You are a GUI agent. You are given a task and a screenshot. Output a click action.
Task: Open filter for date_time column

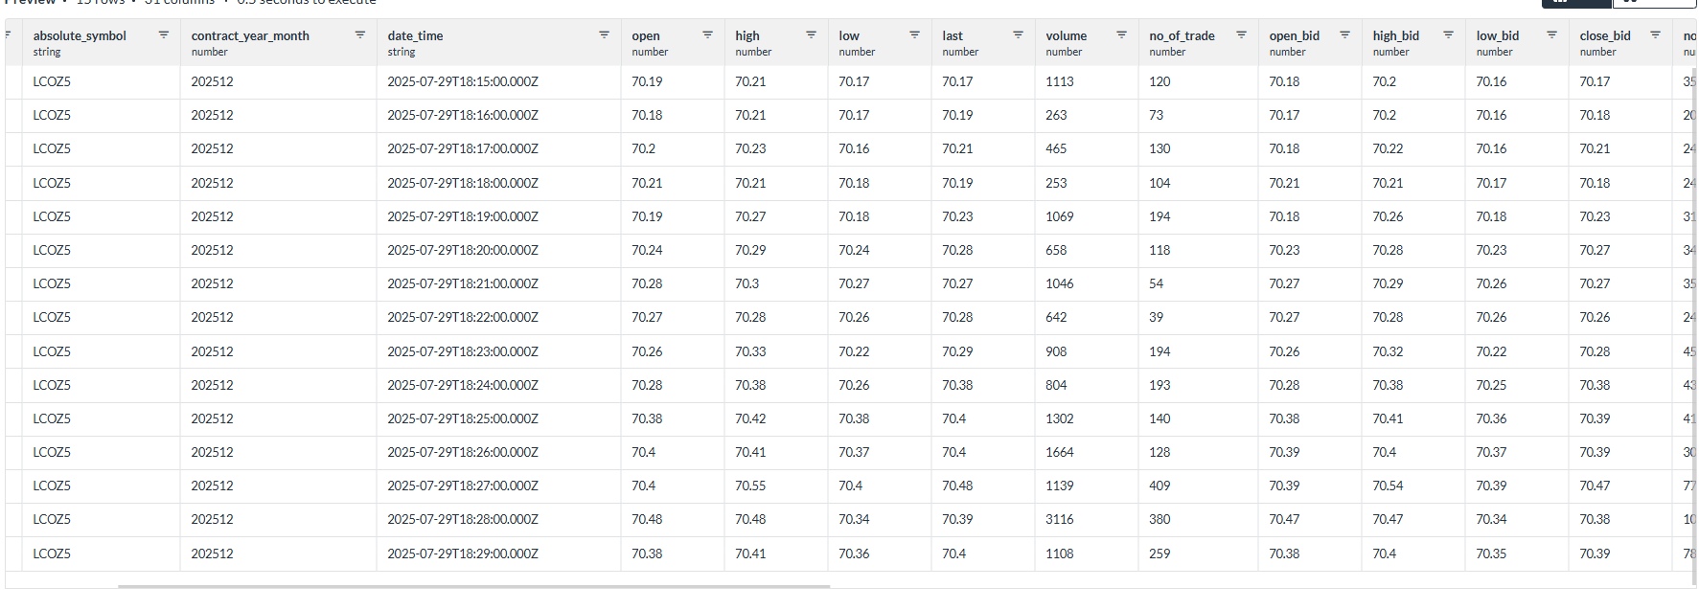(x=605, y=34)
